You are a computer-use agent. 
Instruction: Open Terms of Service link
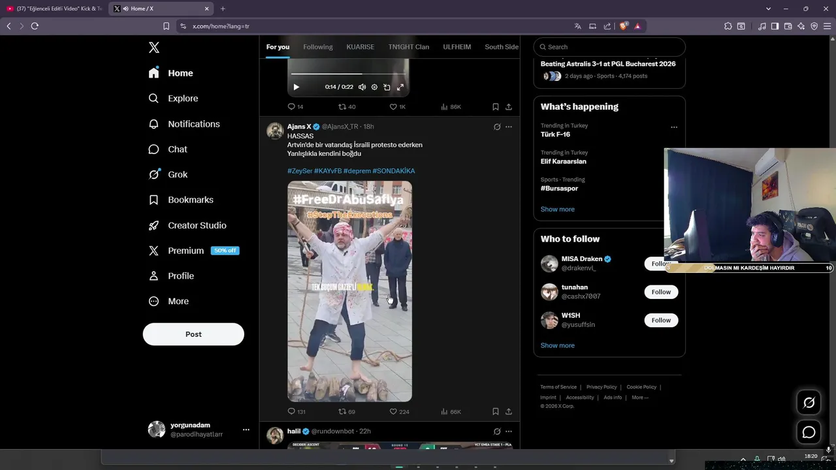[558, 387]
